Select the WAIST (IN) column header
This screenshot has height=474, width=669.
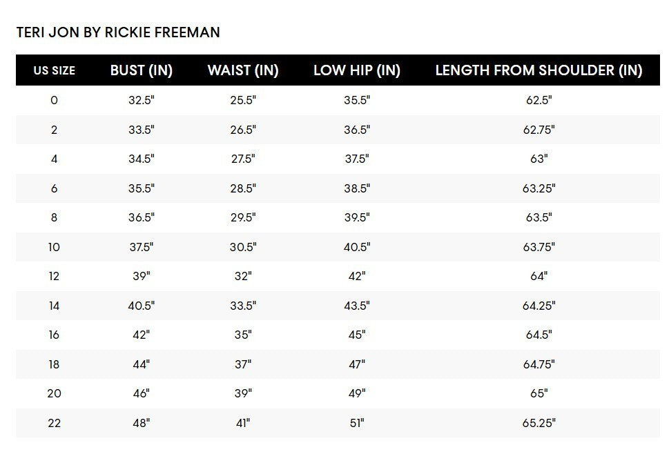pyautogui.click(x=243, y=70)
